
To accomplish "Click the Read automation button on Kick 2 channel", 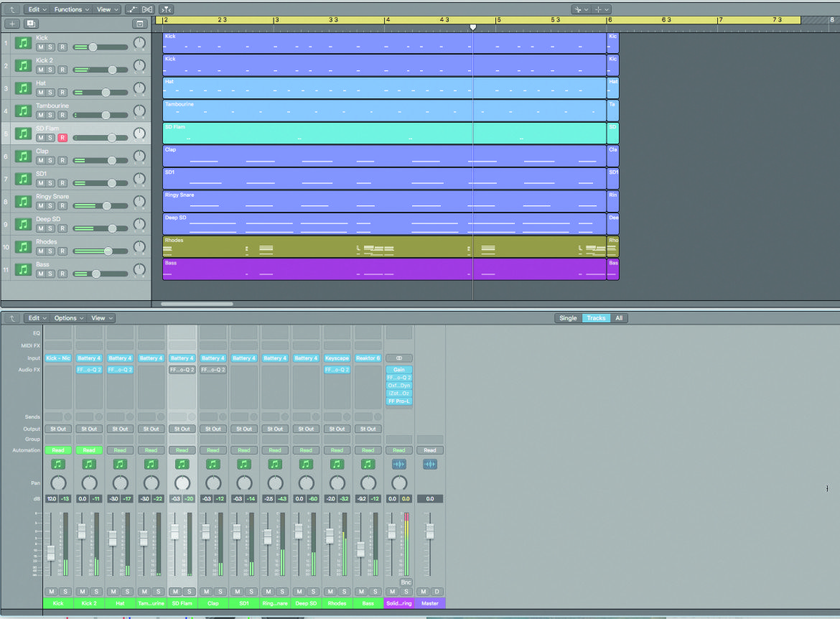I will coord(89,450).
